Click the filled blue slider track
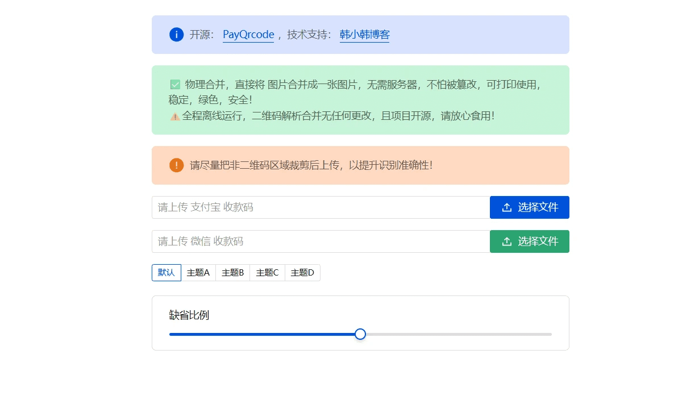The width and height of the screenshot is (699, 396). click(x=262, y=334)
